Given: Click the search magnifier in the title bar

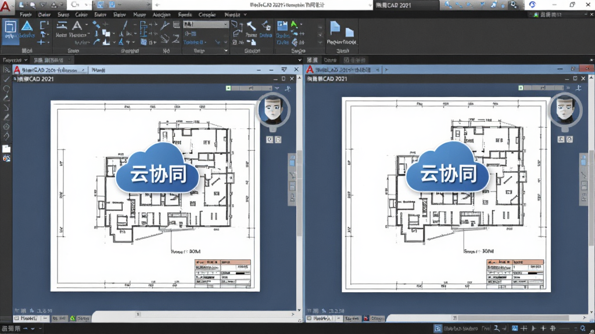Looking at the screenshot, I should (x=513, y=5).
